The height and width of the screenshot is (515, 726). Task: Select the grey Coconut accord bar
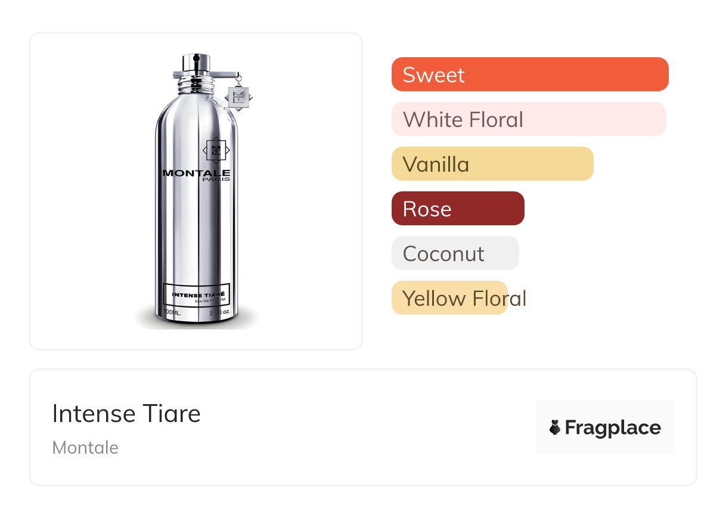click(x=455, y=253)
